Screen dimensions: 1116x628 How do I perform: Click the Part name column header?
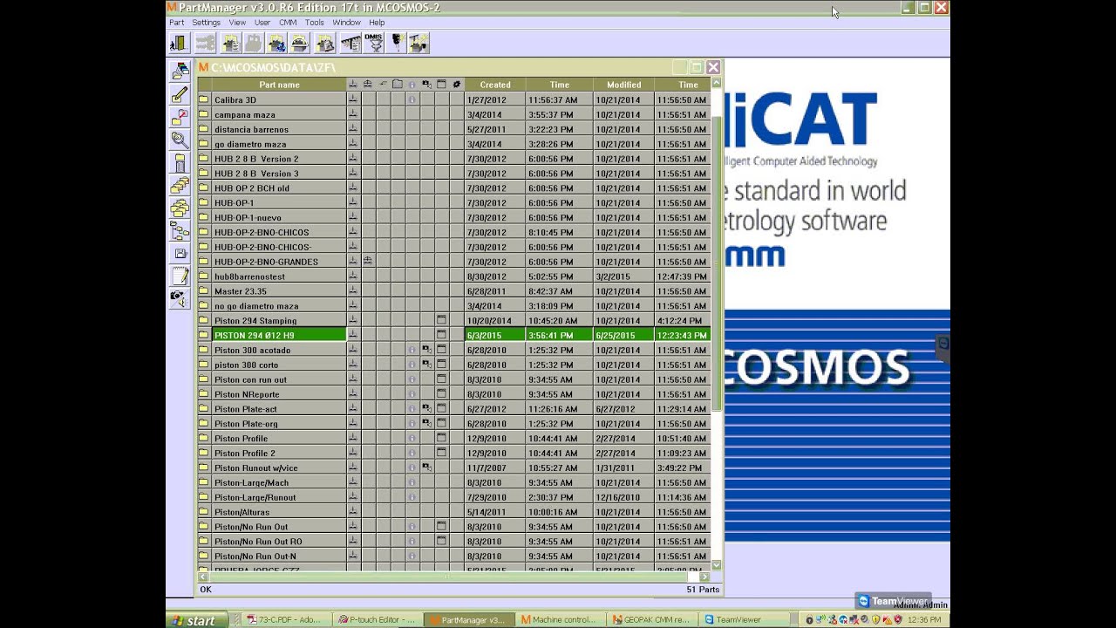(279, 85)
